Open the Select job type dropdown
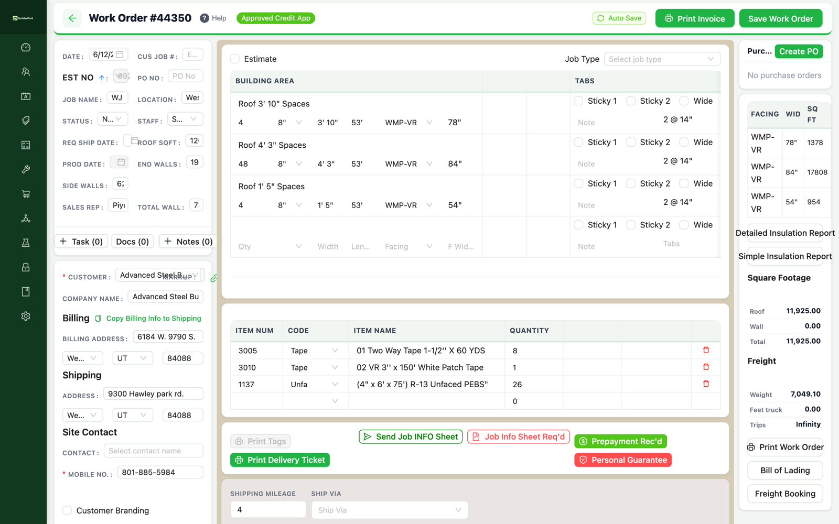 [662, 59]
